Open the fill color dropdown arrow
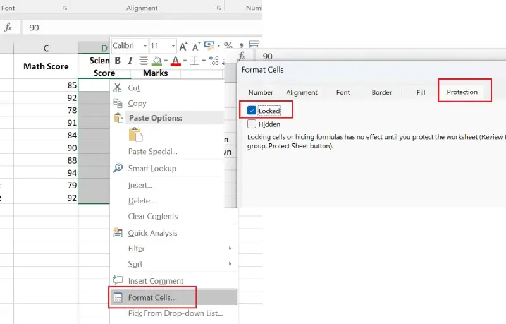Screen dimensions: 506x324 (166, 61)
